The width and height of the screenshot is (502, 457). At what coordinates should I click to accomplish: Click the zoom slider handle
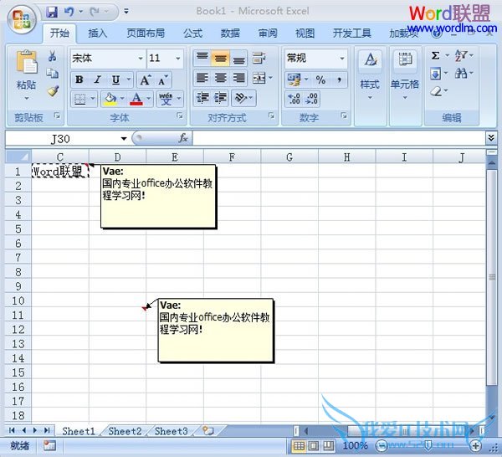pos(428,445)
